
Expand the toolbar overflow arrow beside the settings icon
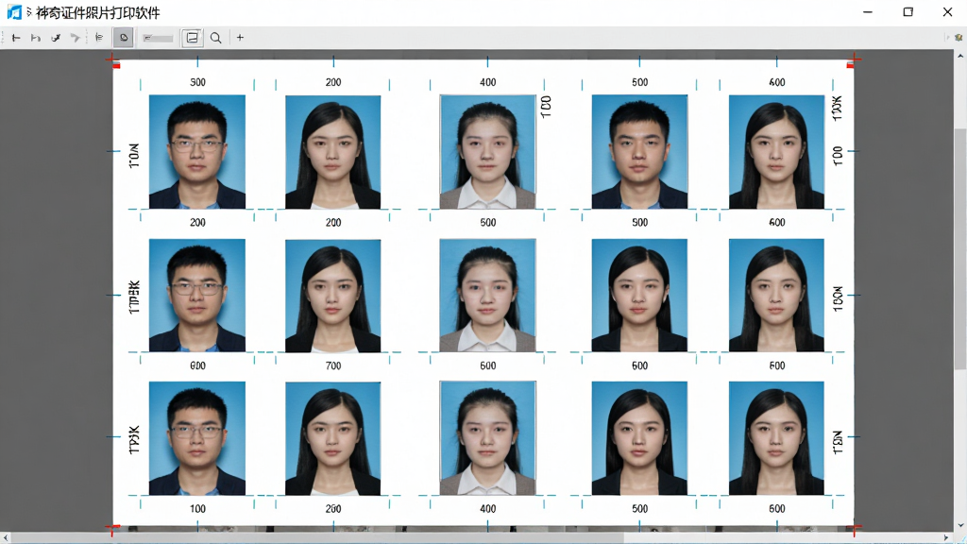click(x=948, y=38)
